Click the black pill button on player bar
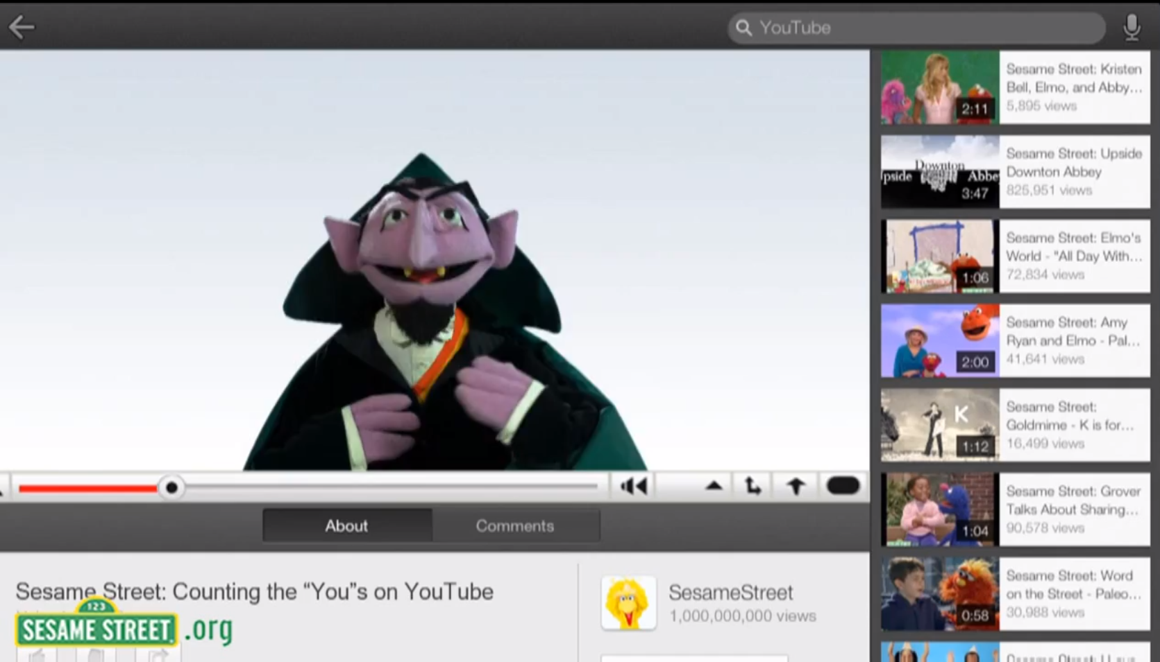The height and width of the screenshot is (662, 1160). pyautogui.click(x=843, y=486)
